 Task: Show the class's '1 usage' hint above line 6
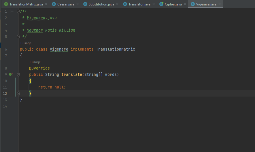click(26, 43)
